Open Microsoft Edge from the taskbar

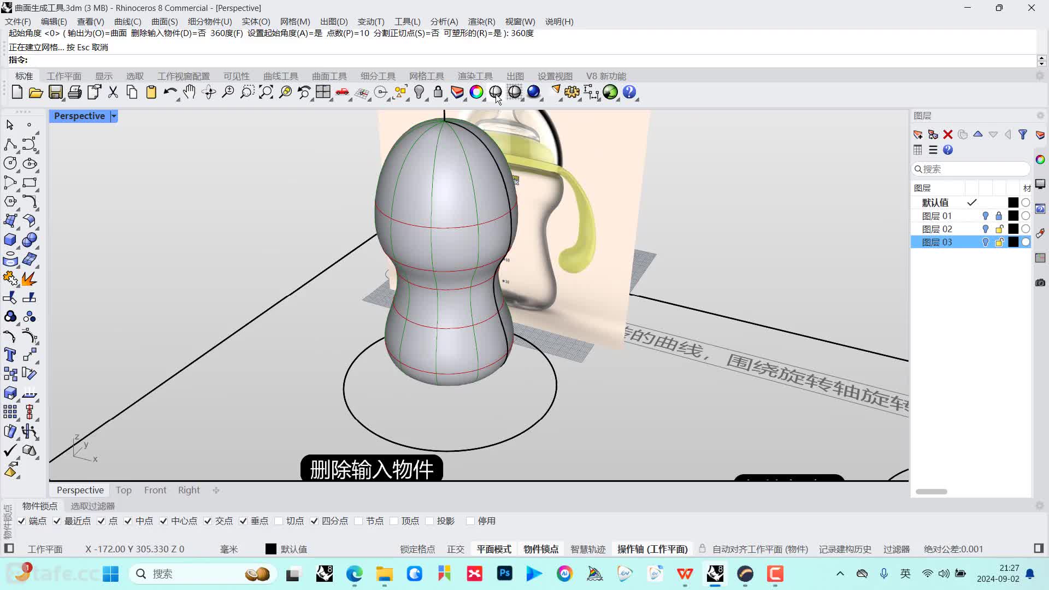pyautogui.click(x=354, y=574)
